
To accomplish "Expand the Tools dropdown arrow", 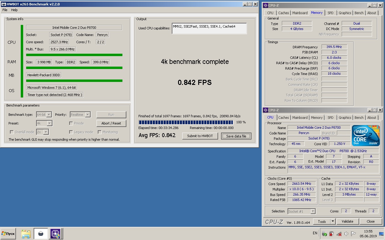I will click(333, 222).
